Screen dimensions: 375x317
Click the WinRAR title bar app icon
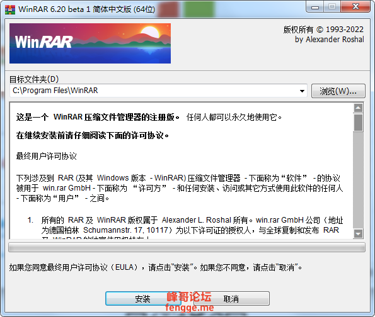(10, 9)
